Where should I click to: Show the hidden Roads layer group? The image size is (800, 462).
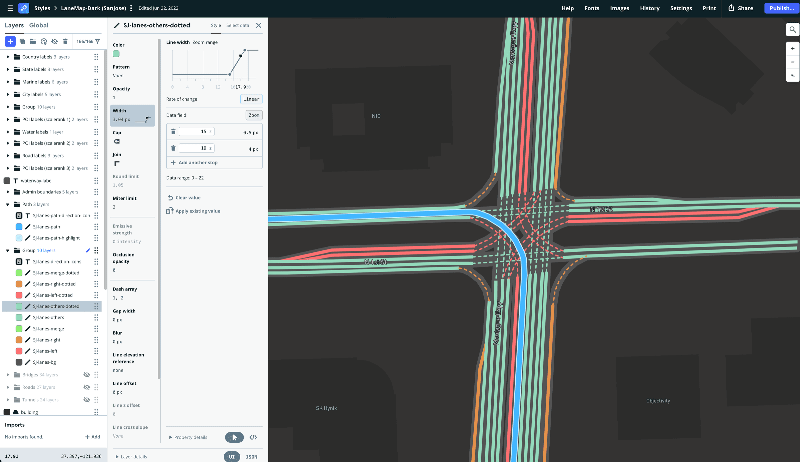tap(87, 387)
